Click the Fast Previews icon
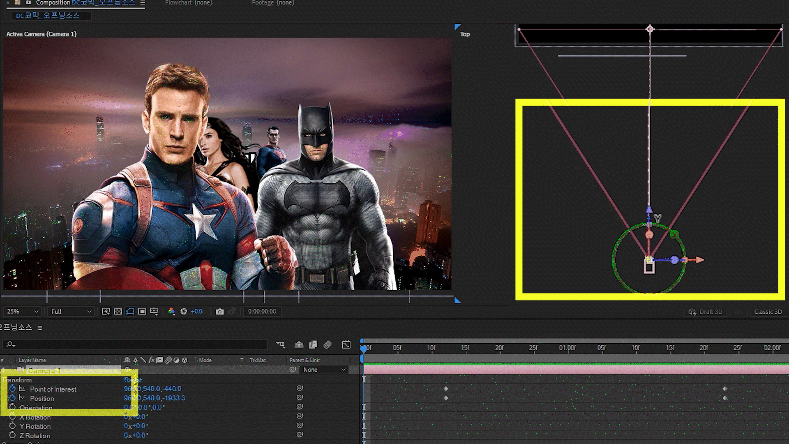 (x=106, y=312)
